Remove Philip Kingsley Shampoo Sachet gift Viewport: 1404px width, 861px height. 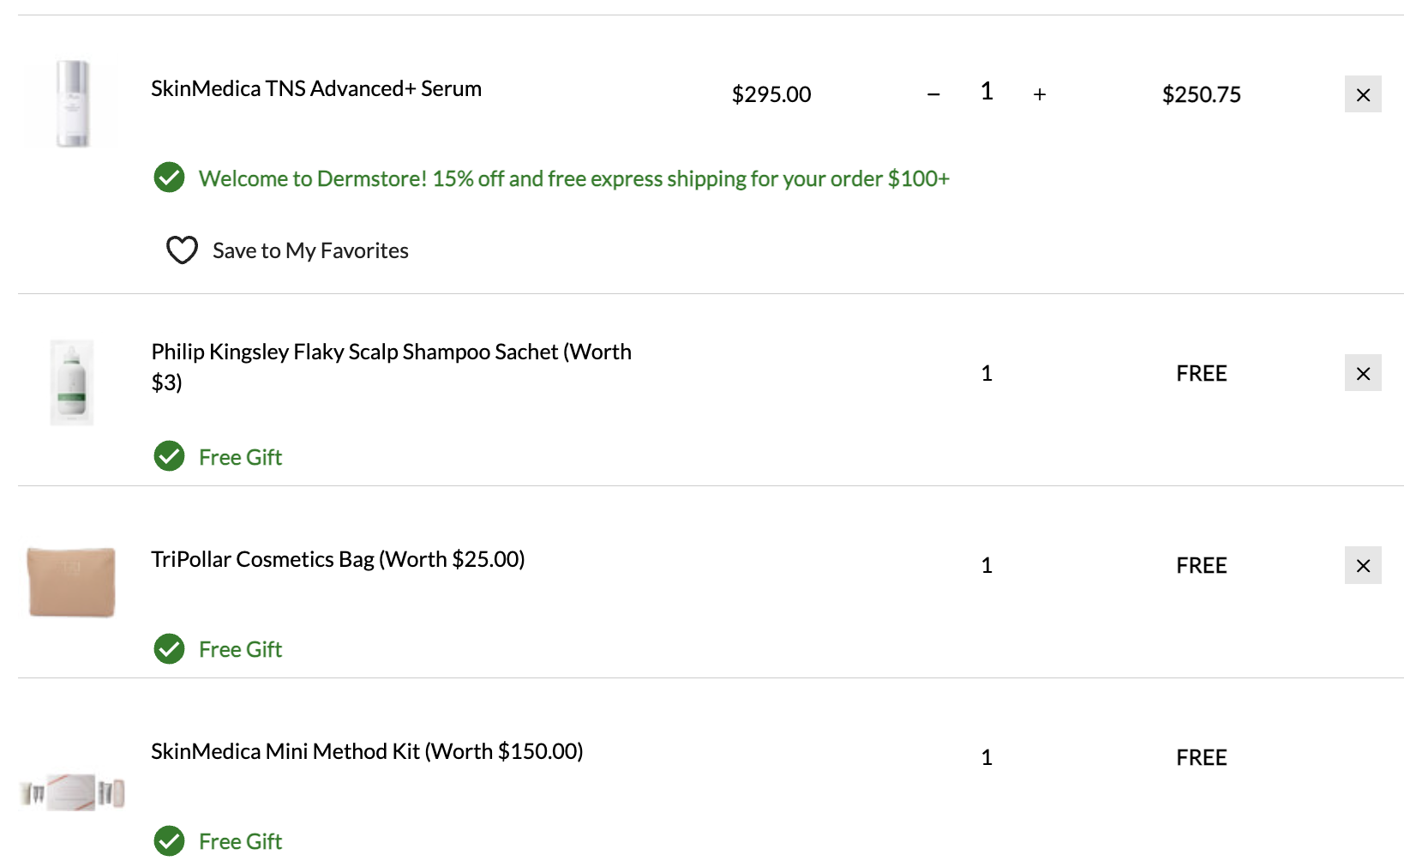(x=1363, y=373)
